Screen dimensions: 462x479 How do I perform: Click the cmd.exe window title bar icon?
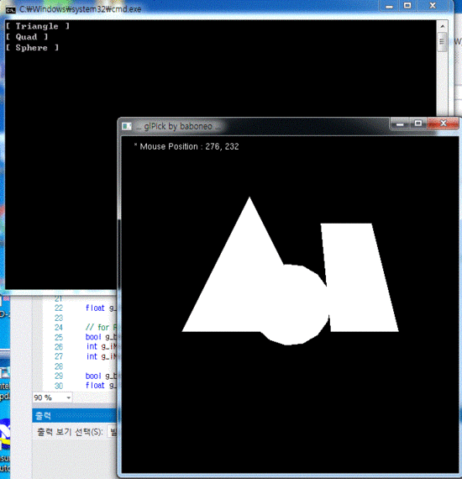click(x=11, y=10)
